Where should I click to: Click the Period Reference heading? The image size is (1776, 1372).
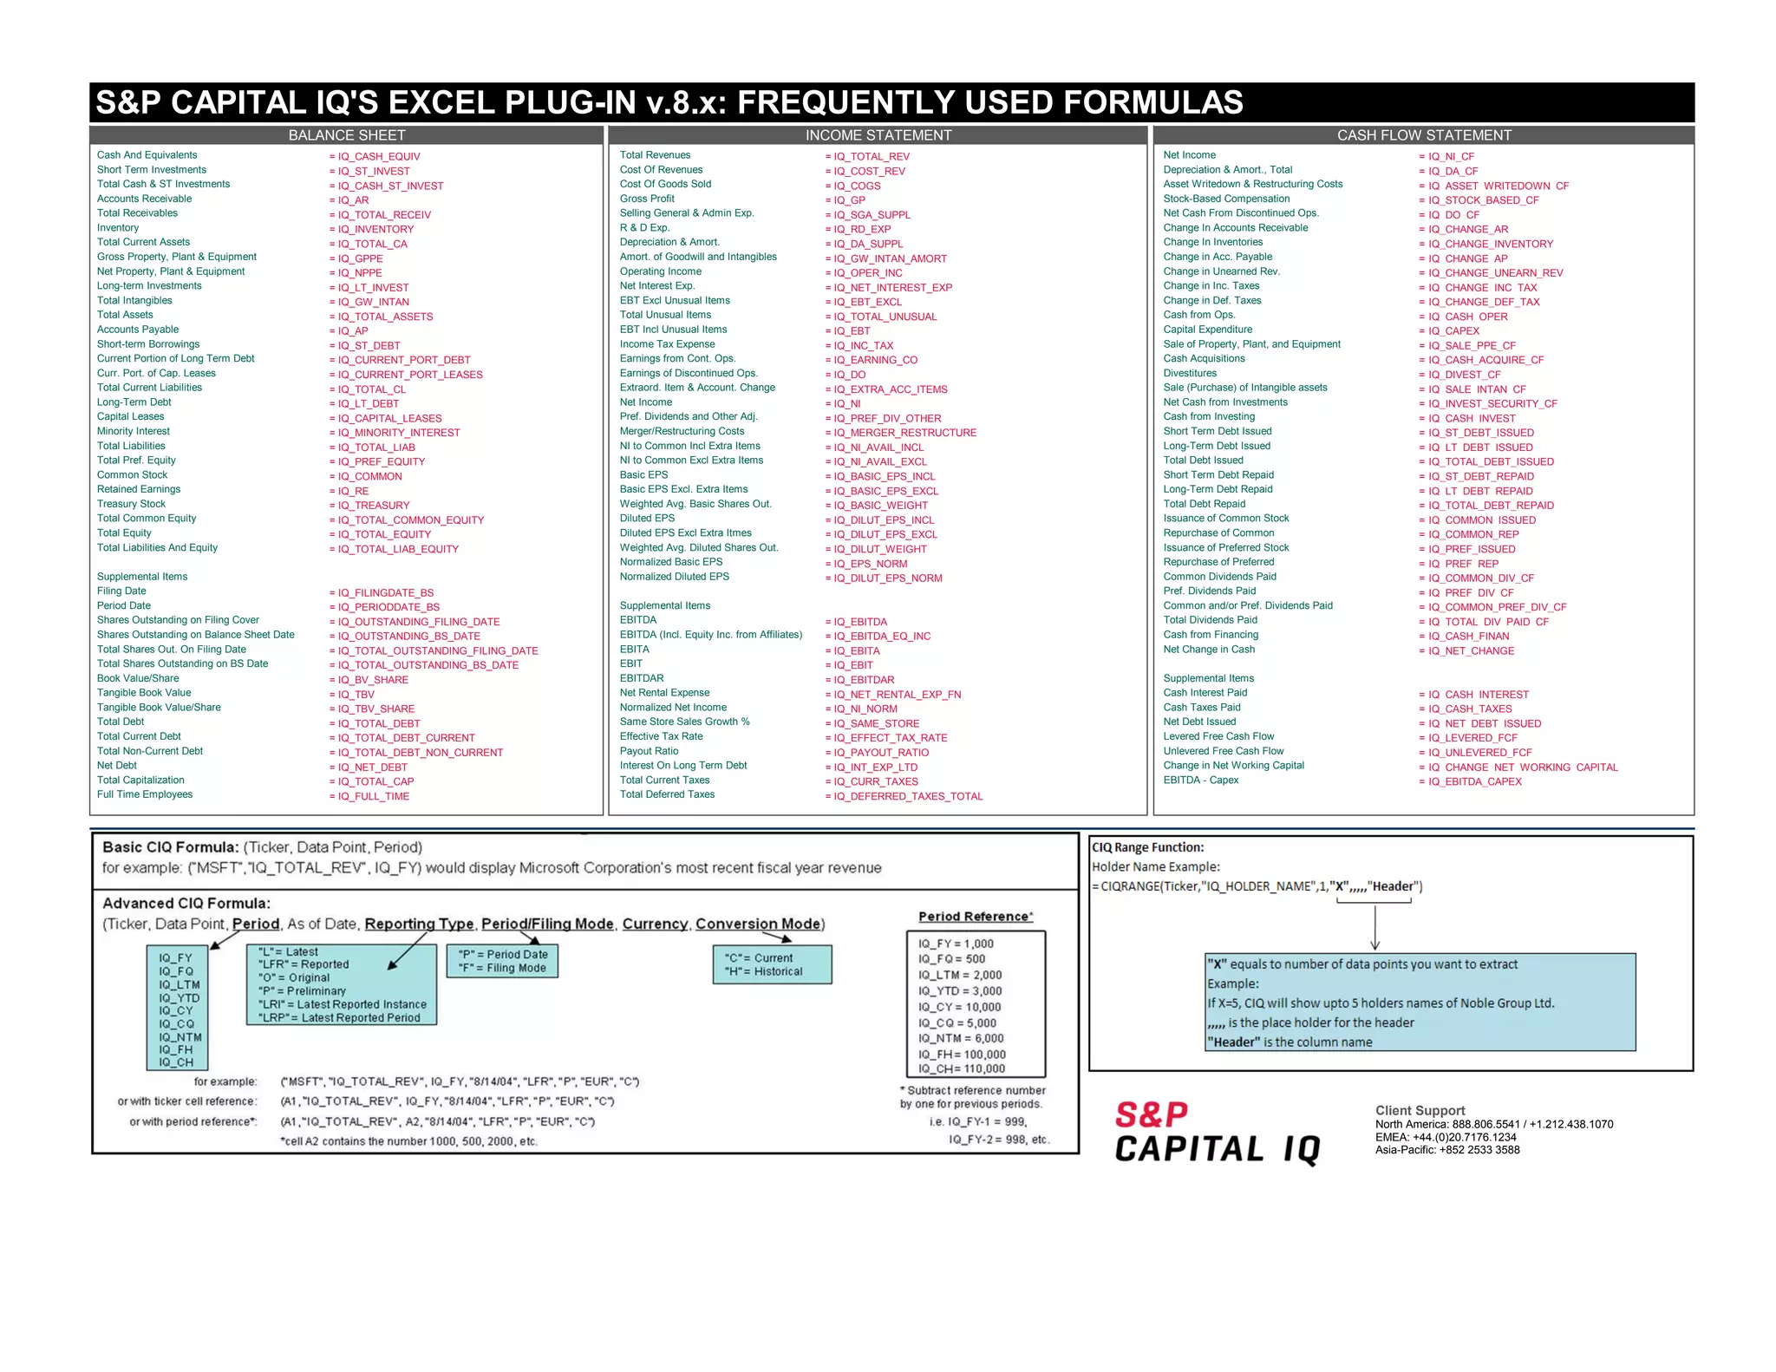click(975, 917)
